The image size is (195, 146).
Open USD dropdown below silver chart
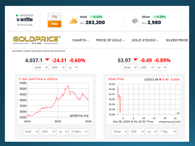click(137, 132)
